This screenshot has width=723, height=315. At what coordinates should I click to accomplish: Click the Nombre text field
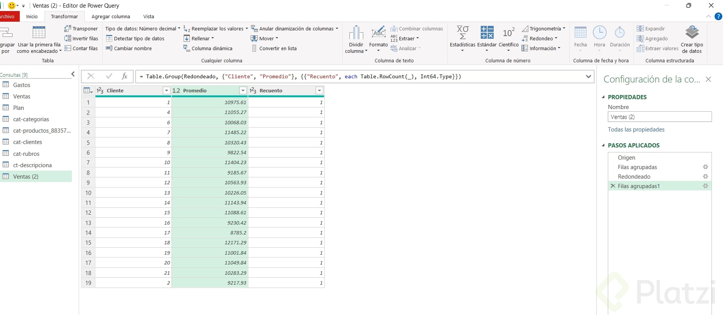click(659, 117)
